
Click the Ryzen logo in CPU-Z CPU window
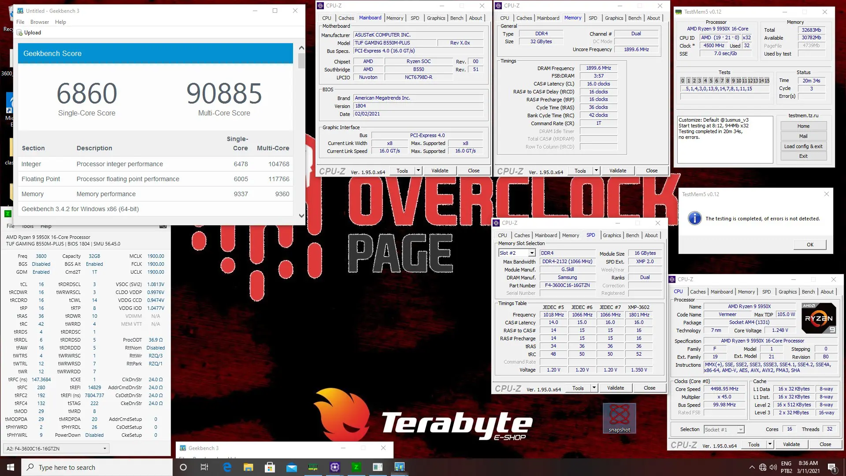pos(819,318)
